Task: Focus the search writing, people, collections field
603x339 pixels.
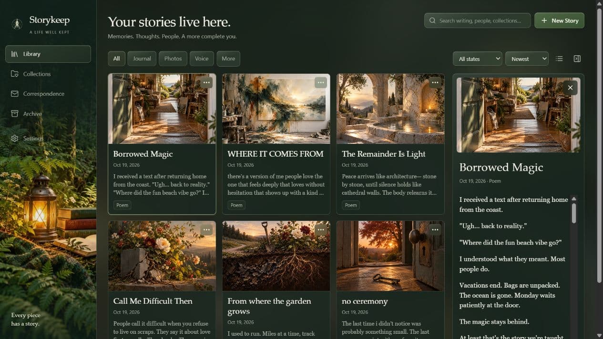Action: point(477,20)
